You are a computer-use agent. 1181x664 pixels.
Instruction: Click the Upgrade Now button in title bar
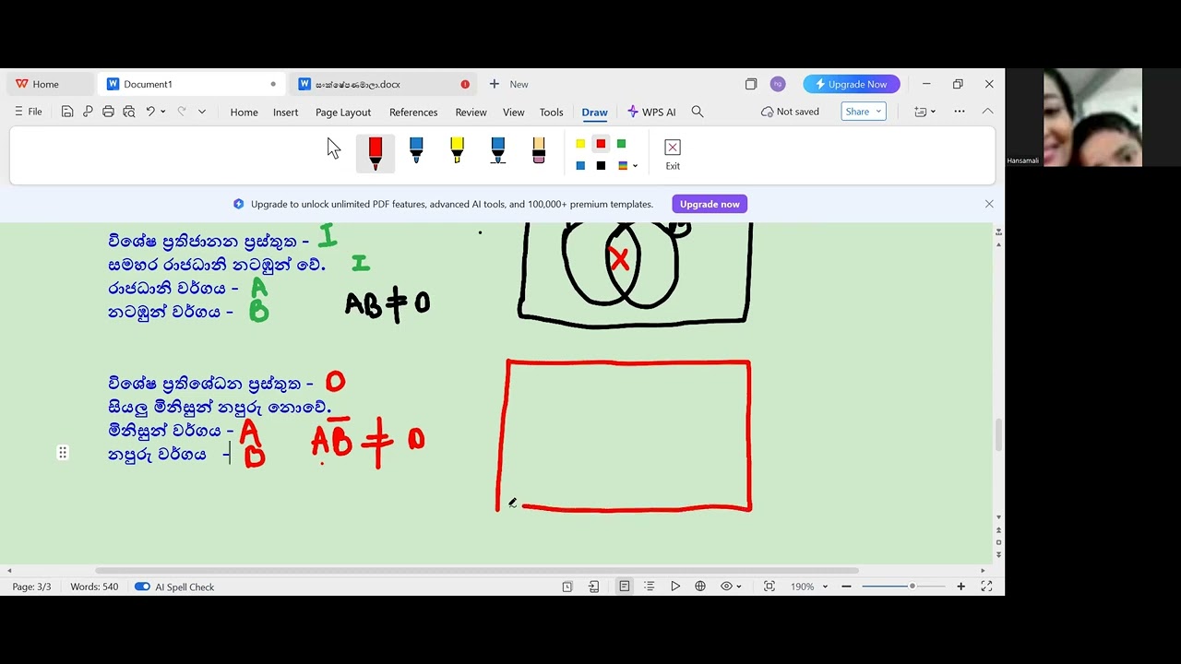852,84
